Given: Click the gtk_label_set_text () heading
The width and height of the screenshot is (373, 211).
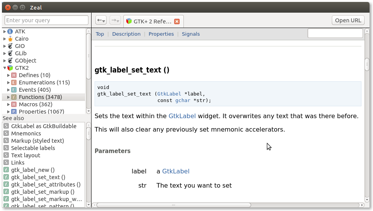Looking at the screenshot, I should click(x=132, y=70).
